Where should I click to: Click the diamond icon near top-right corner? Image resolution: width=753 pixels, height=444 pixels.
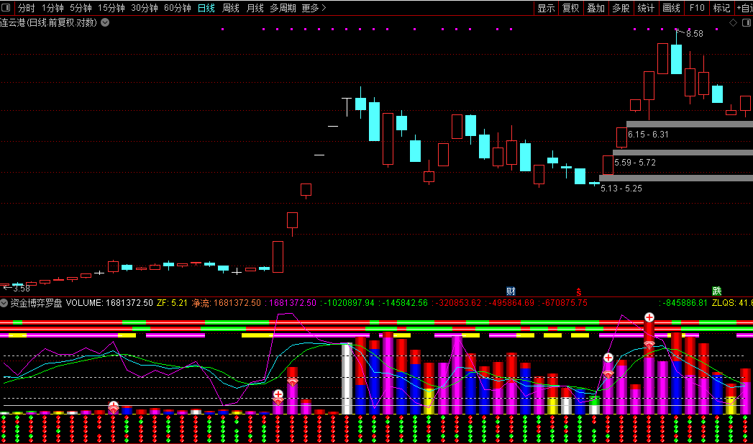[733, 22]
